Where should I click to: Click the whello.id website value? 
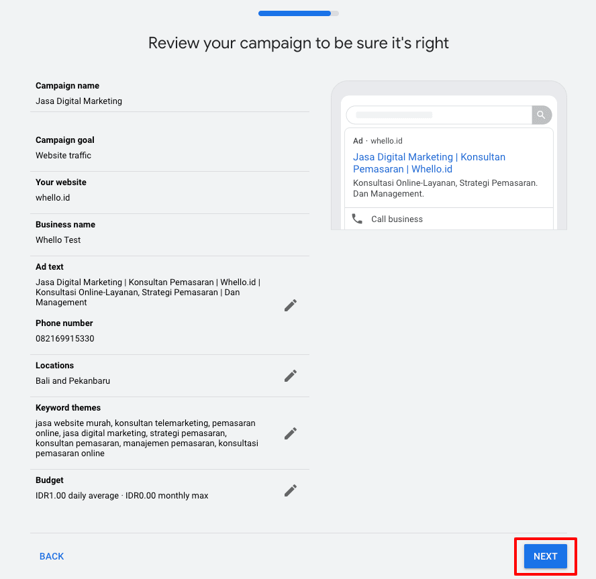pos(53,198)
